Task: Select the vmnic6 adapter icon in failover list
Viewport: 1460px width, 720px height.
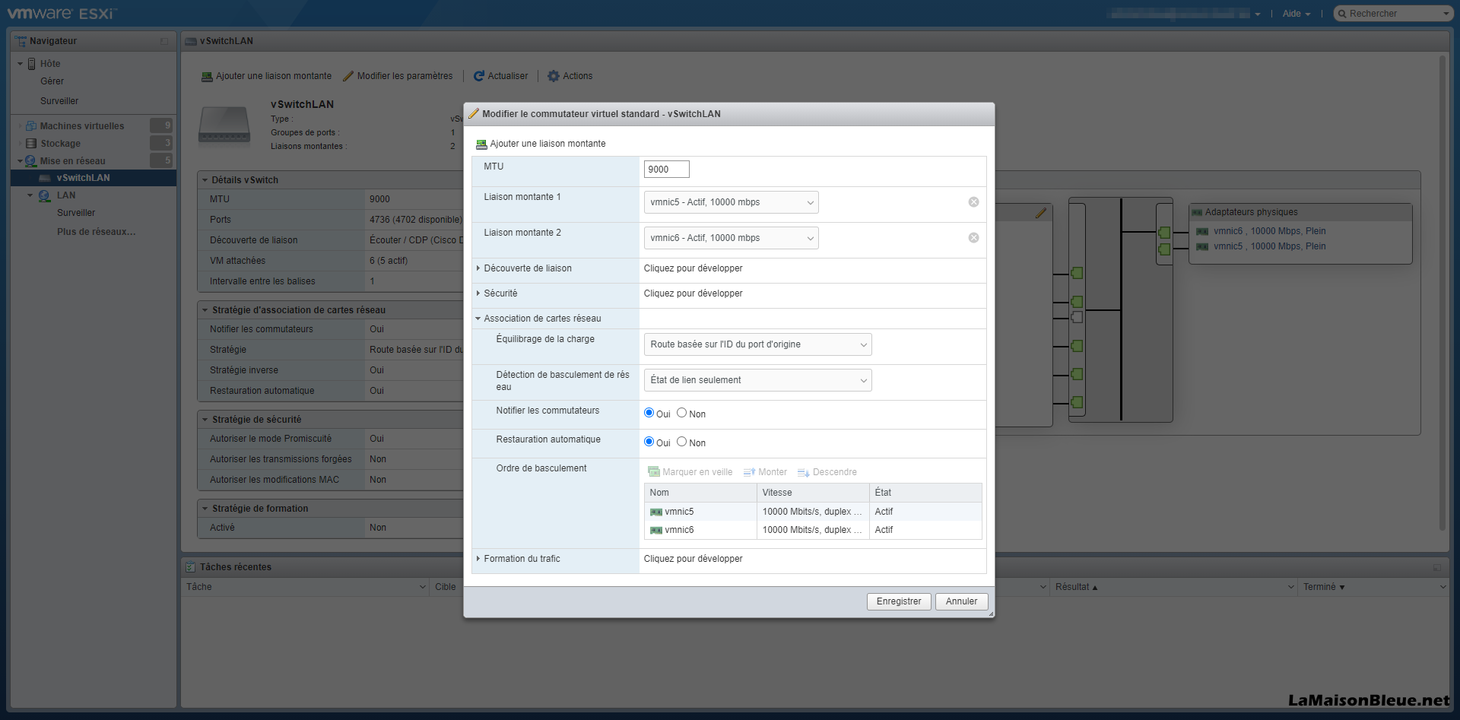Action: [656, 531]
